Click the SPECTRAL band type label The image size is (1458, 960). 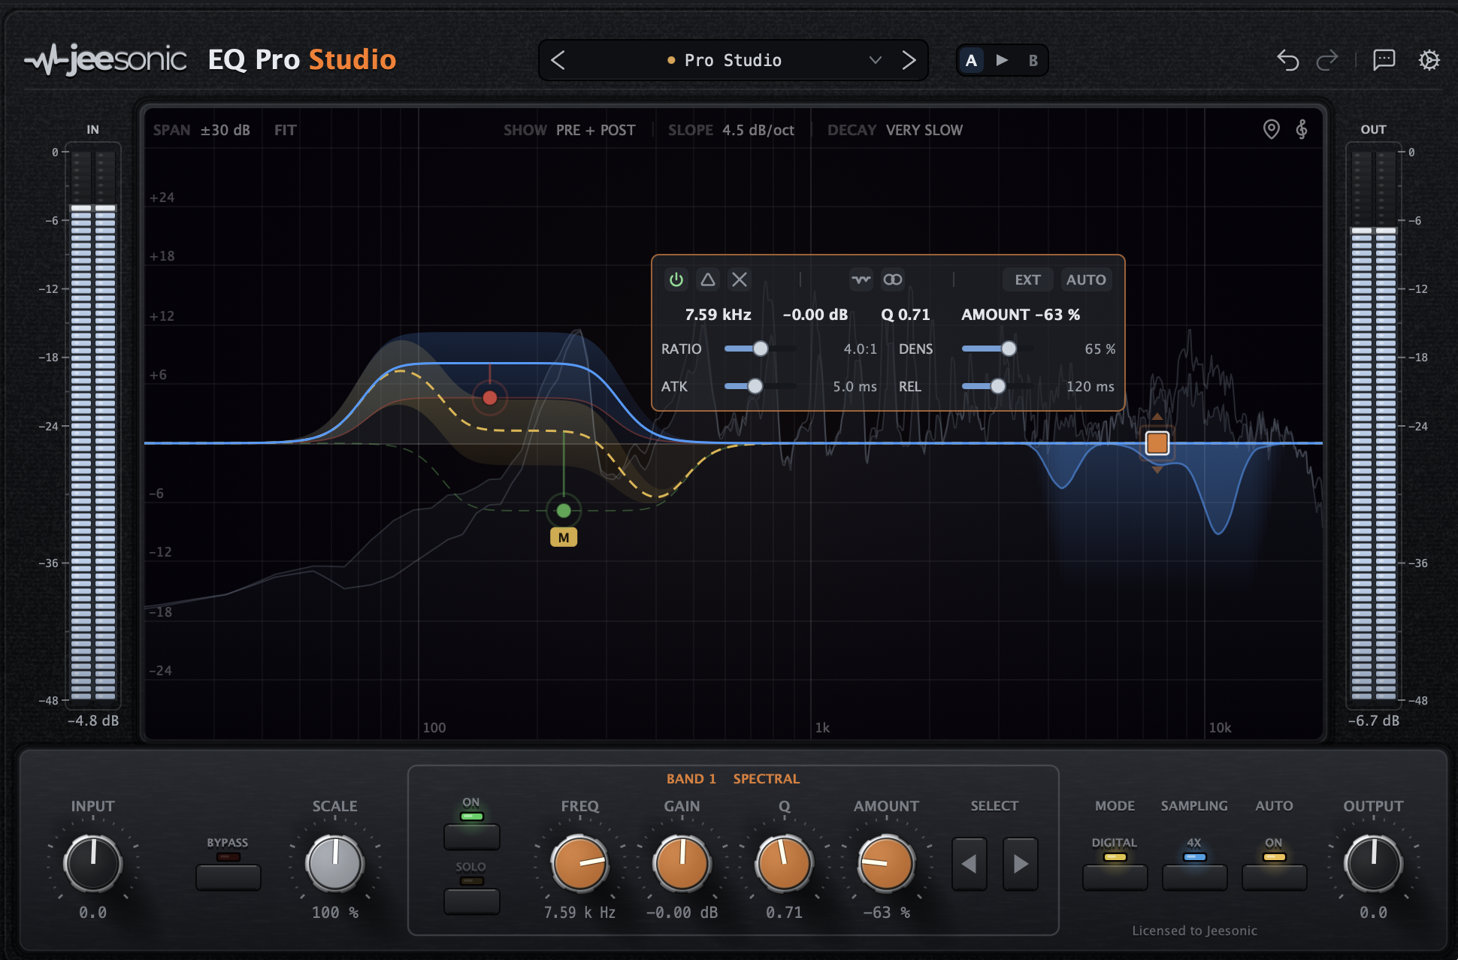pos(766,779)
